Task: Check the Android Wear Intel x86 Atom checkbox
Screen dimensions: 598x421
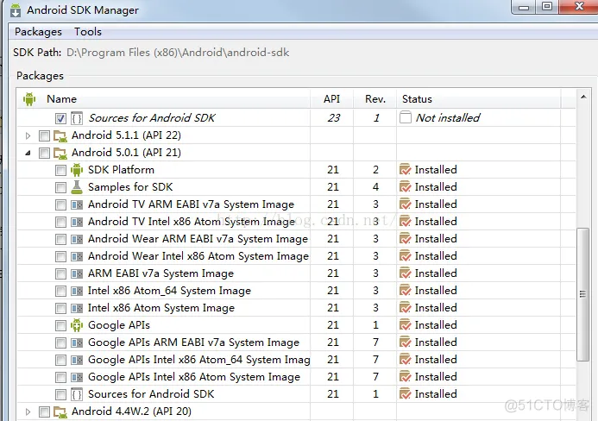Action: pos(60,256)
